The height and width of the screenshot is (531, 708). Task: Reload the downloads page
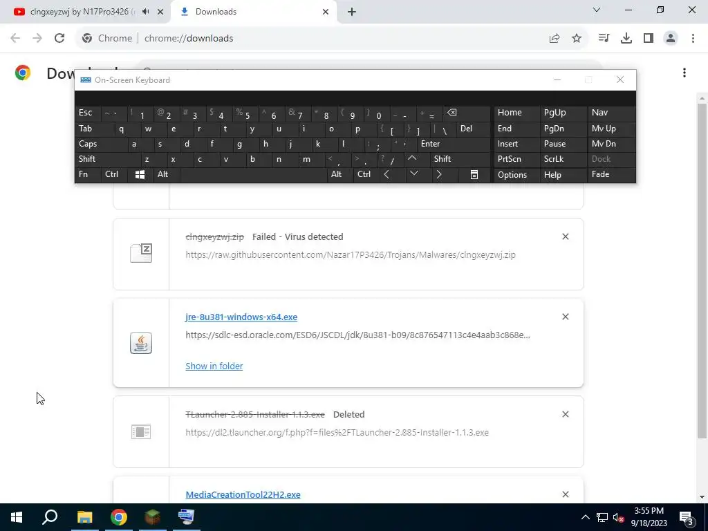pyautogui.click(x=59, y=39)
